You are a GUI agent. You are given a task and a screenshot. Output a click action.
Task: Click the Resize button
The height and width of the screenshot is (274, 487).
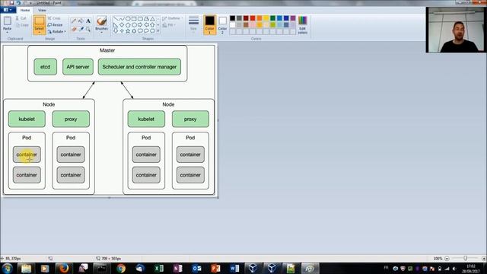(55, 25)
